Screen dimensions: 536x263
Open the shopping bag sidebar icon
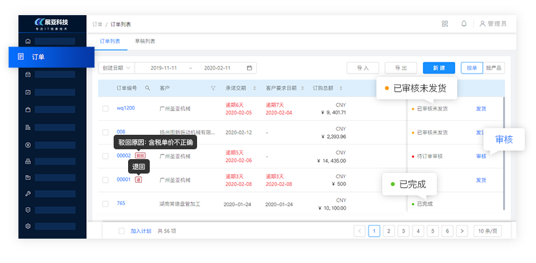[28, 109]
